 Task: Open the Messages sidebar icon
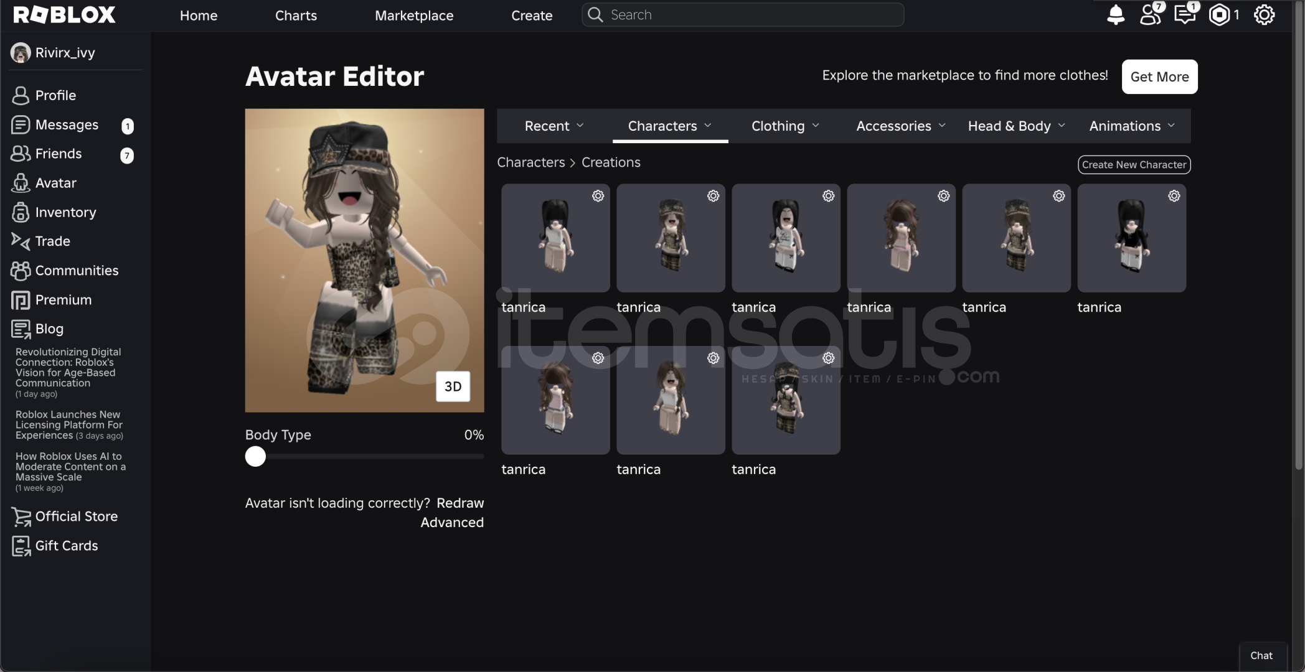tap(21, 124)
